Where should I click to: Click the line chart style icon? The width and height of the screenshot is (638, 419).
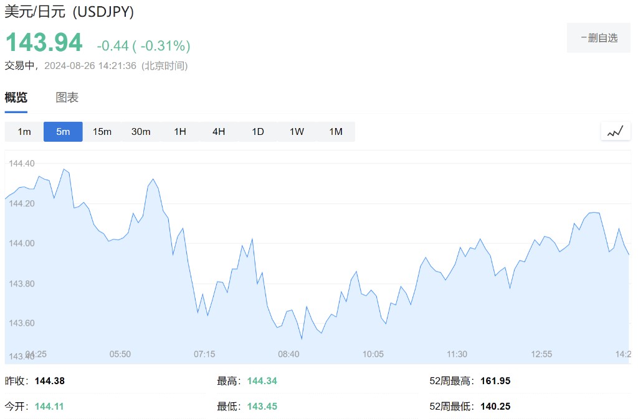[616, 131]
